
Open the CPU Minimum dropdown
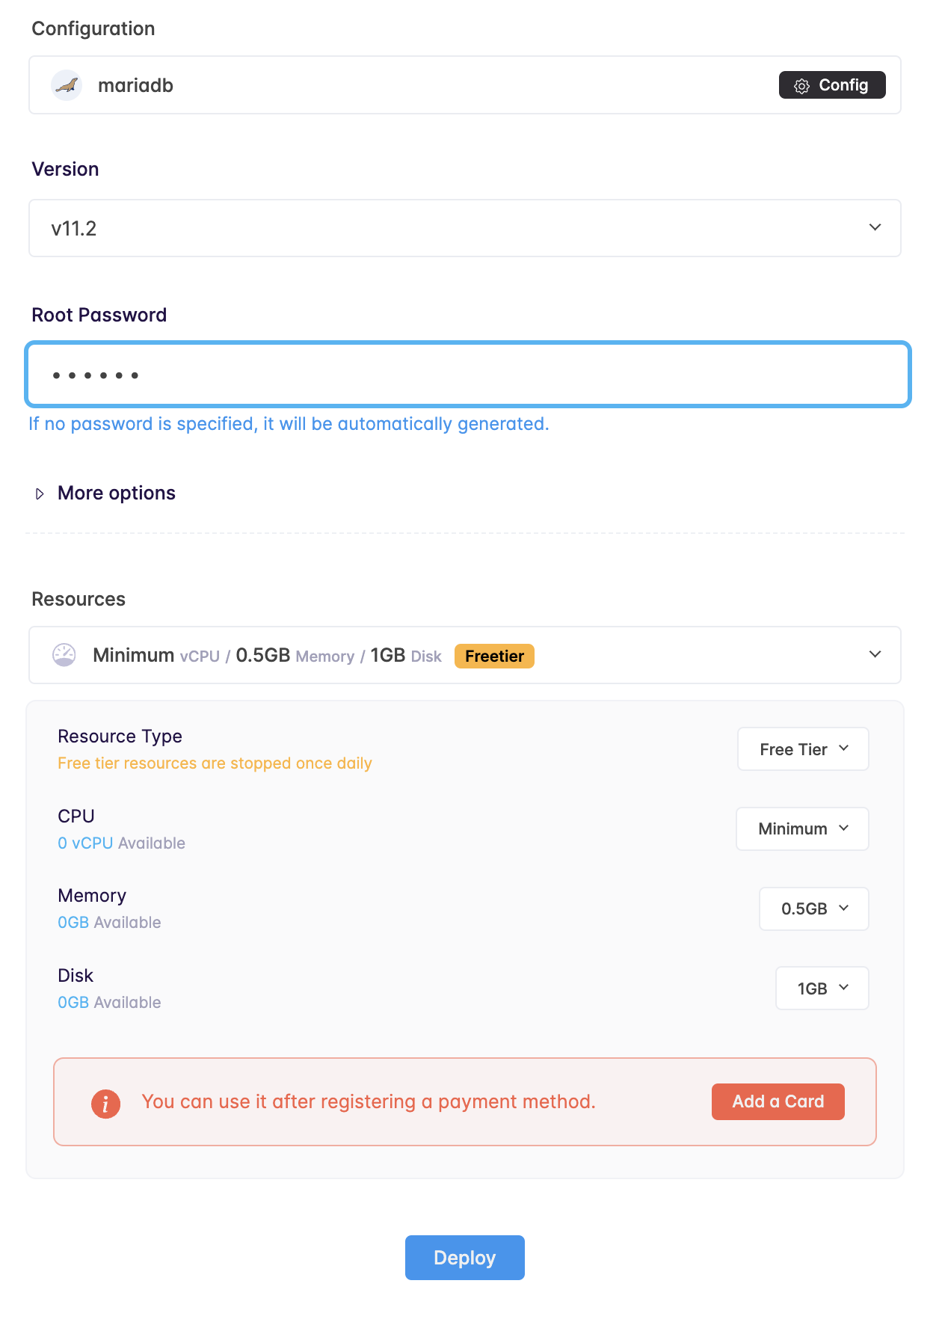(802, 828)
